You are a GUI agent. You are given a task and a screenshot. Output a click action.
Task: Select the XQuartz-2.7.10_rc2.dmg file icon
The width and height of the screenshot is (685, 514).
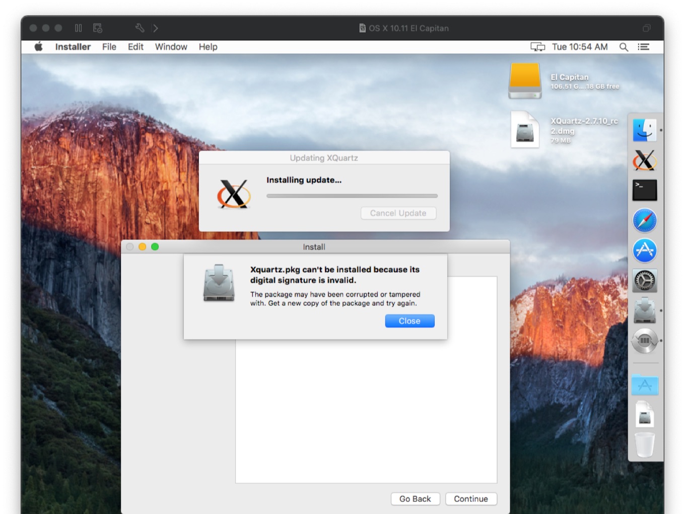pos(525,129)
